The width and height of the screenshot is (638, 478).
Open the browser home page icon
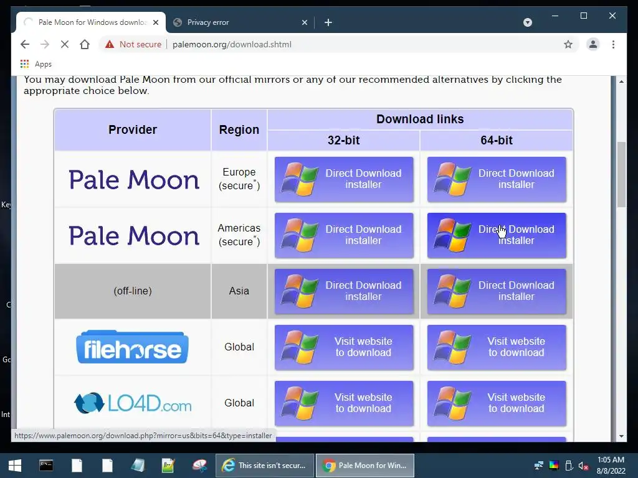tap(85, 44)
